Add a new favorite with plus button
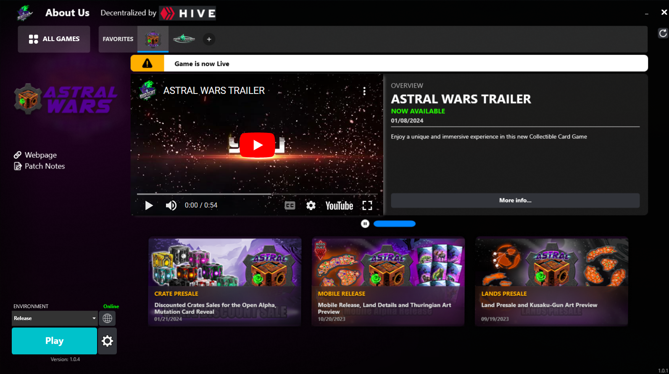This screenshot has width=669, height=374. coord(209,39)
